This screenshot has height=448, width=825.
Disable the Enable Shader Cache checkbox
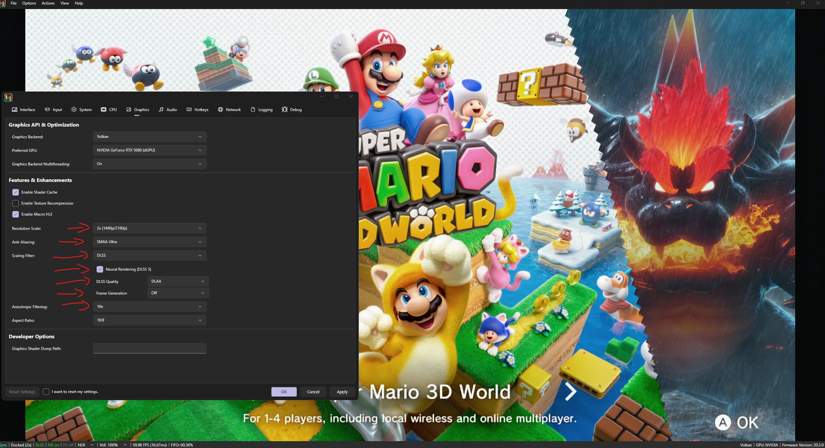point(16,192)
